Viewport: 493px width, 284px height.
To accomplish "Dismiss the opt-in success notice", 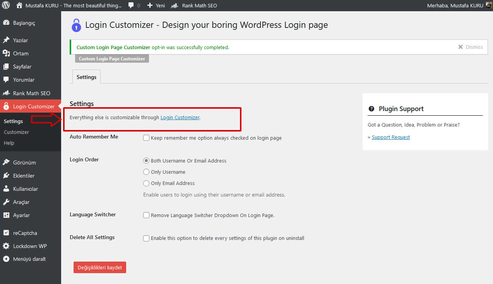I will point(471,47).
